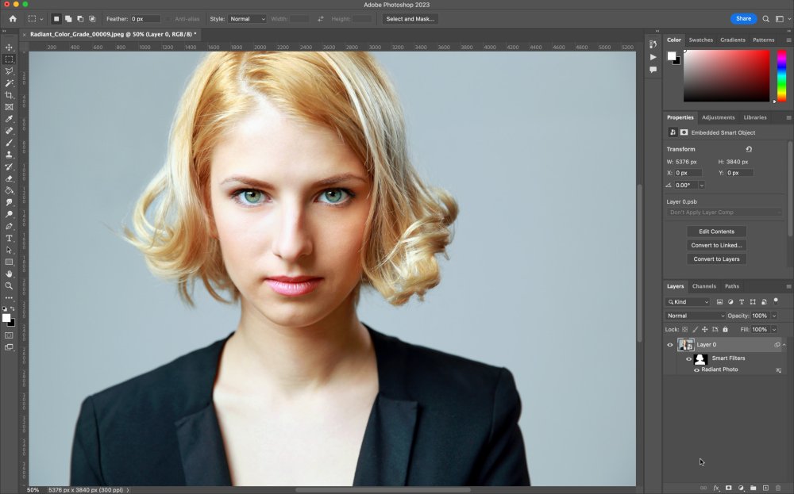Hide Layer 0 using its eye icon
The height and width of the screenshot is (494, 794).
pos(670,345)
